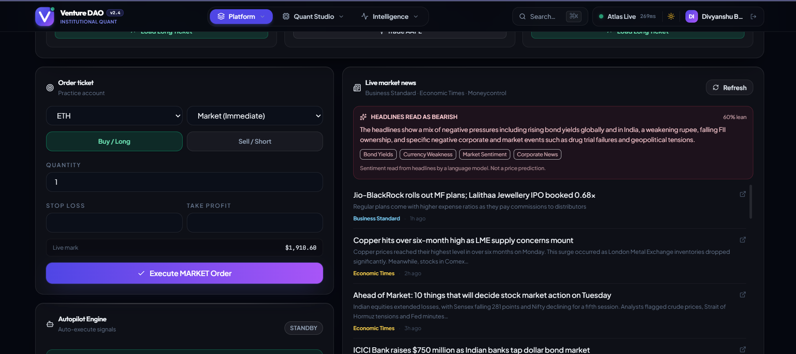Expand the Platform menu chevron
This screenshot has height=354, width=796.
coord(263,16)
